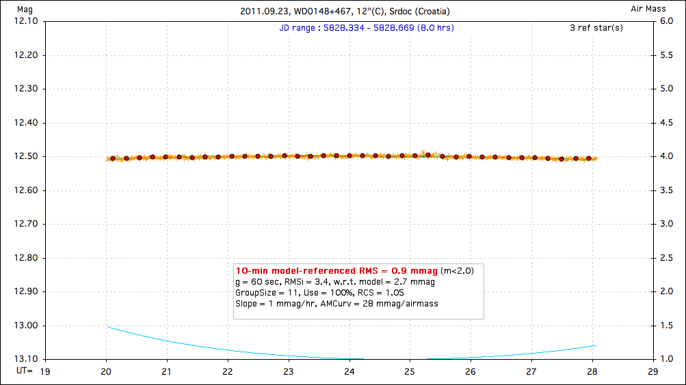Click the 12.50 magnitude tick label
Image resolution: width=686 pixels, height=385 pixels.
click(x=26, y=156)
